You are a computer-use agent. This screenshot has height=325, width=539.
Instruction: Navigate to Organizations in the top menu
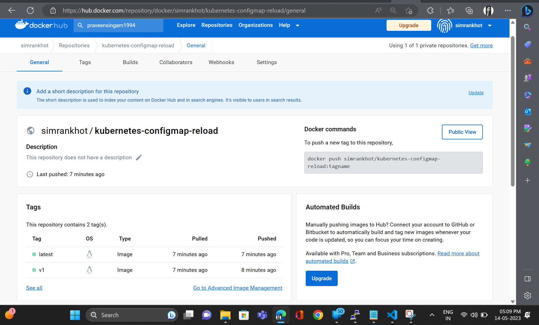click(x=255, y=25)
